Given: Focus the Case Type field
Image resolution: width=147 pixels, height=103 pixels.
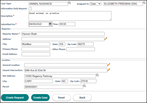Looking at the screenshot, I should (48, 4).
